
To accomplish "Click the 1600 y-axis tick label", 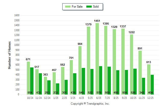I will [17, 15].
